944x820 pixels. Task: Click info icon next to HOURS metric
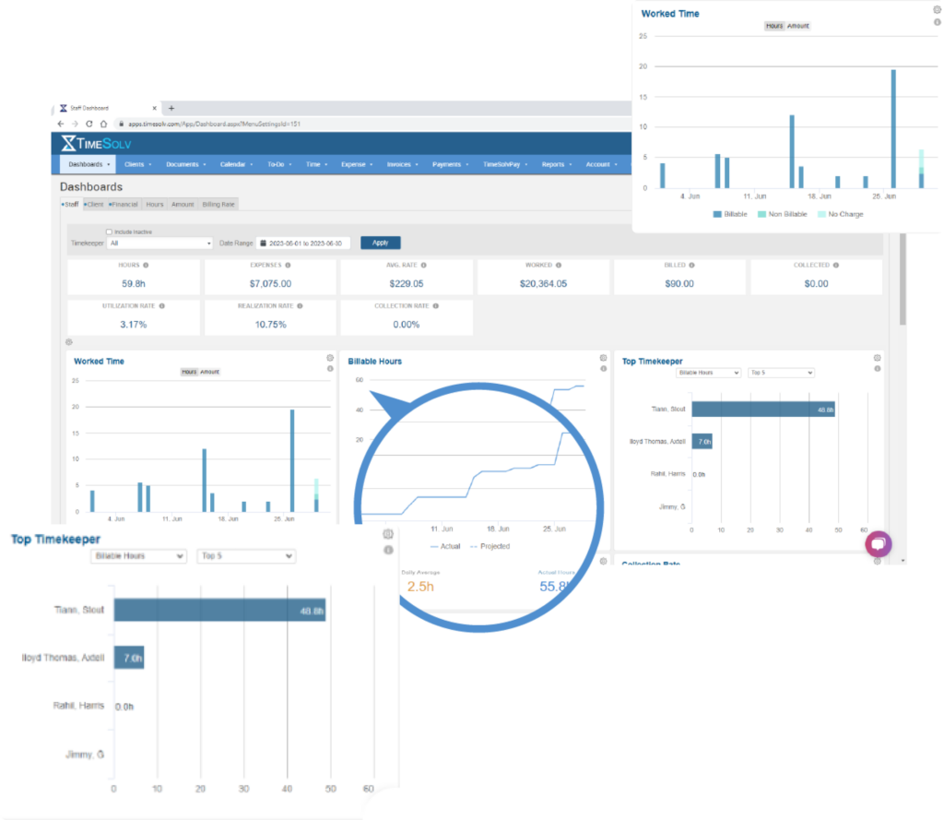[x=146, y=265]
